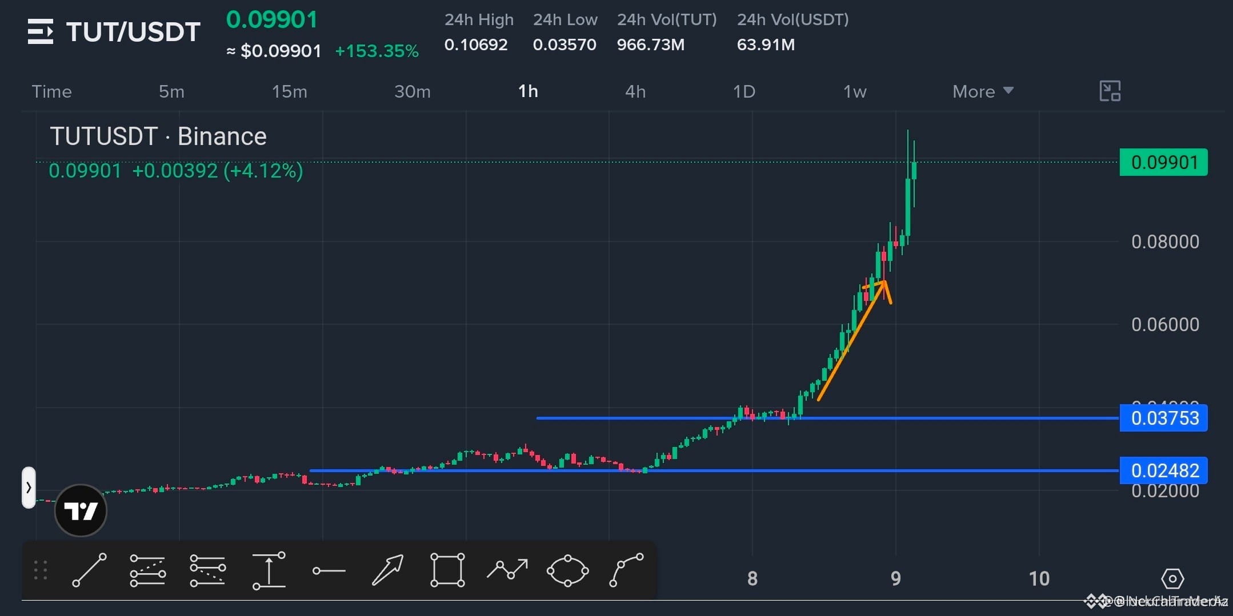
Task: Click the ≈ $0.09901 dollar price
Action: pos(274,51)
